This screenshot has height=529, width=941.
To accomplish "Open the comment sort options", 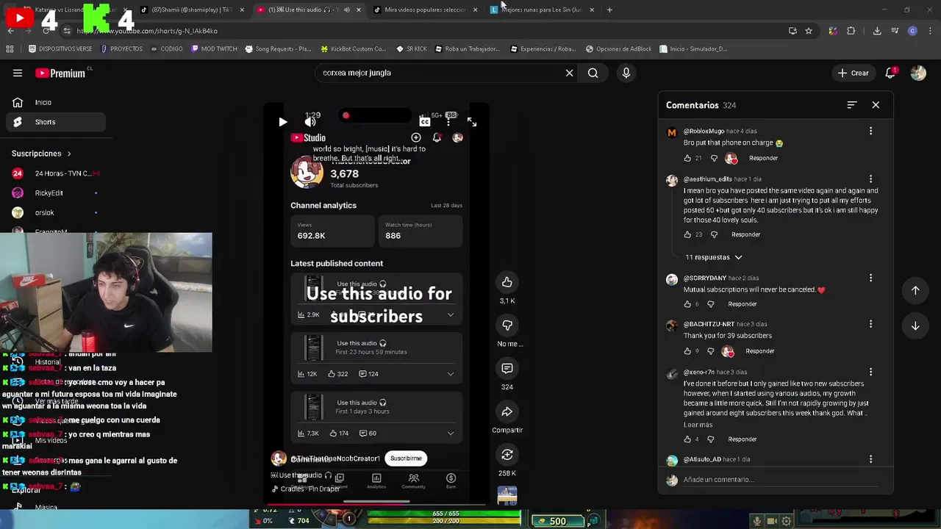I will coord(851,105).
